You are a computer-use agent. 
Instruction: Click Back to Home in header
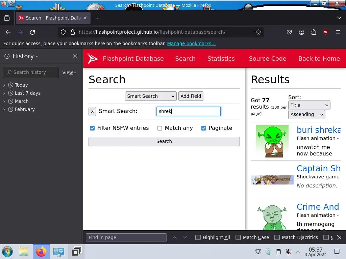(x=319, y=59)
